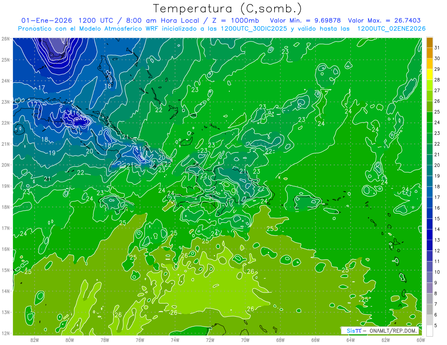Viewport: 447px width, 345px height.
Task: Click the latitude axis label '26N'
Action: point(6,38)
